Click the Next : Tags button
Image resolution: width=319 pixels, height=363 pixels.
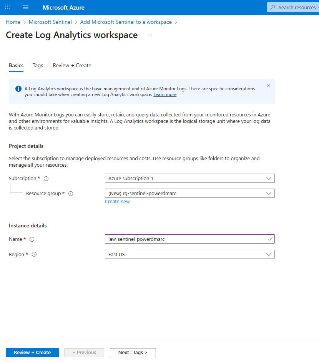[133, 353]
